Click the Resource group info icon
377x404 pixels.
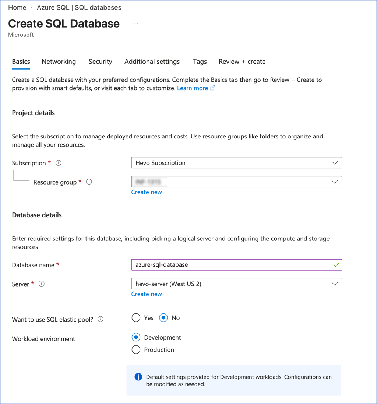click(89, 182)
